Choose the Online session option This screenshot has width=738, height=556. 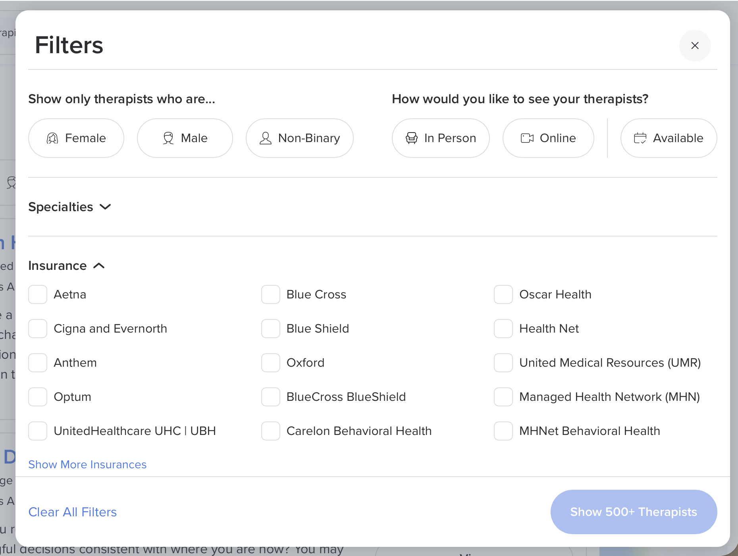click(548, 138)
